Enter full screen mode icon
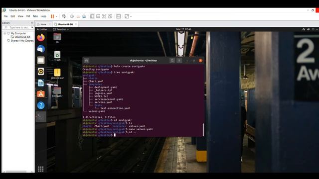The height and width of the screenshot is (179, 319). pyautogui.click(x=104, y=16)
